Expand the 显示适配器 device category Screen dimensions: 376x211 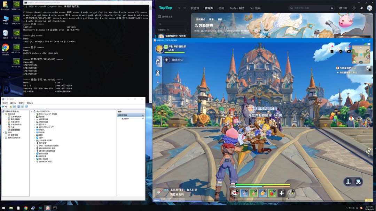pos(34,159)
